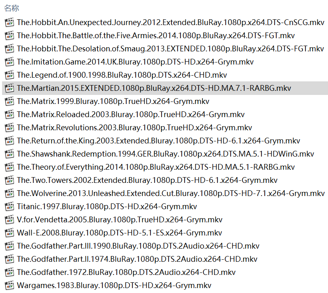Click MKV icon of V for Vendetta
Viewport: 328px width, 293px height.
point(9,220)
